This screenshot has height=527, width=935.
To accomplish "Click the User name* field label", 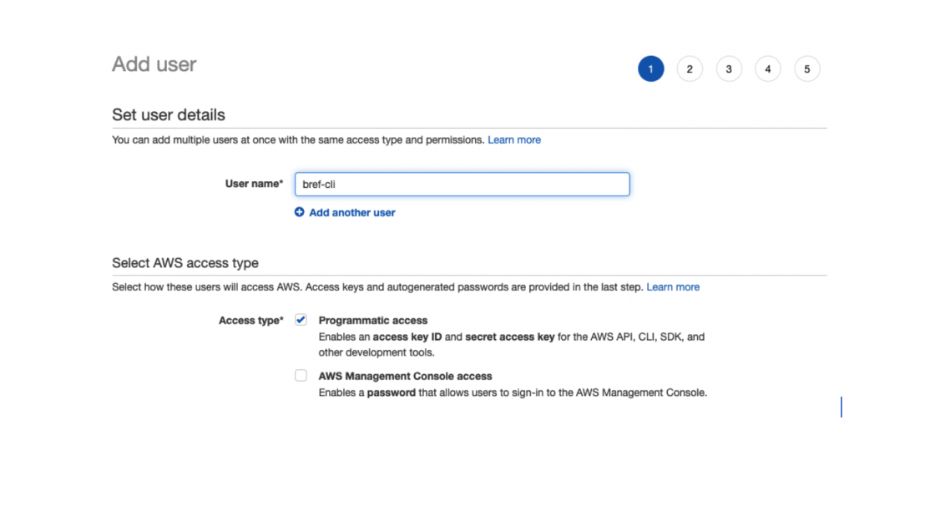I will point(254,184).
